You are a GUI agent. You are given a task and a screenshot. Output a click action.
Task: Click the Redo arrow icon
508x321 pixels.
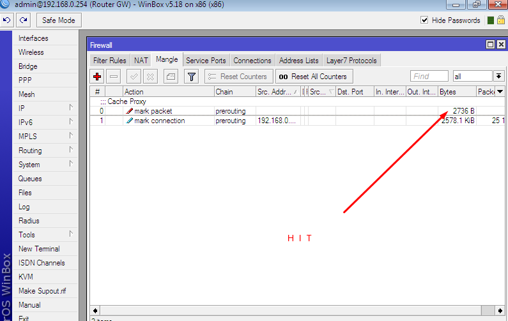coord(24,20)
